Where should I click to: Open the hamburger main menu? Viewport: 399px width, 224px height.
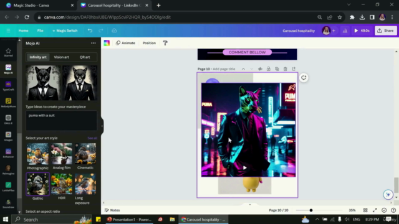[x=8, y=30]
